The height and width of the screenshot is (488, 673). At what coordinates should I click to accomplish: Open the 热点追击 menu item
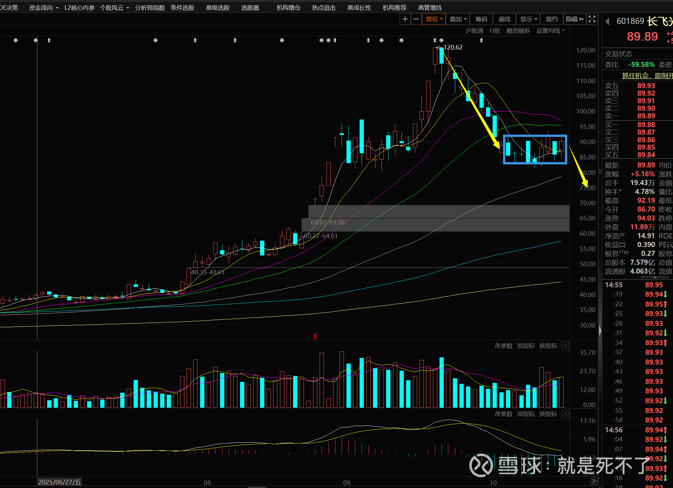324,8
